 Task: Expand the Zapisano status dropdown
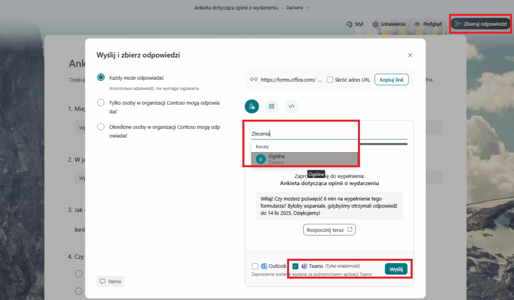pyautogui.click(x=309, y=8)
